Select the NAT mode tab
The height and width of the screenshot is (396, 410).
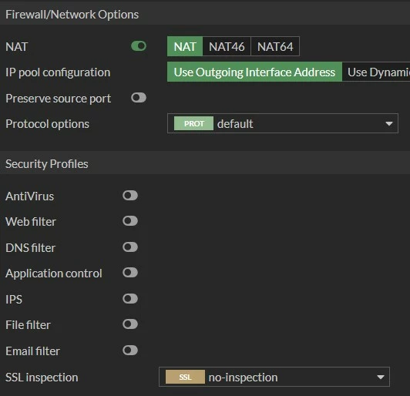(185, 46)
